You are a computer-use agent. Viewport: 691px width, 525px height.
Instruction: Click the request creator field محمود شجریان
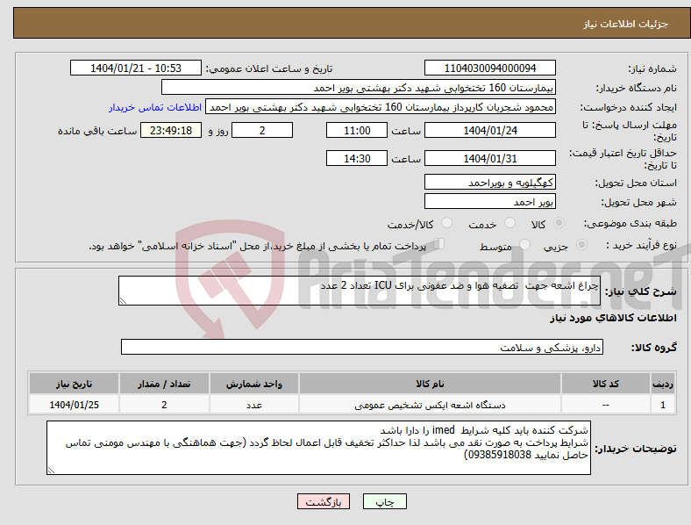point(381,107)
